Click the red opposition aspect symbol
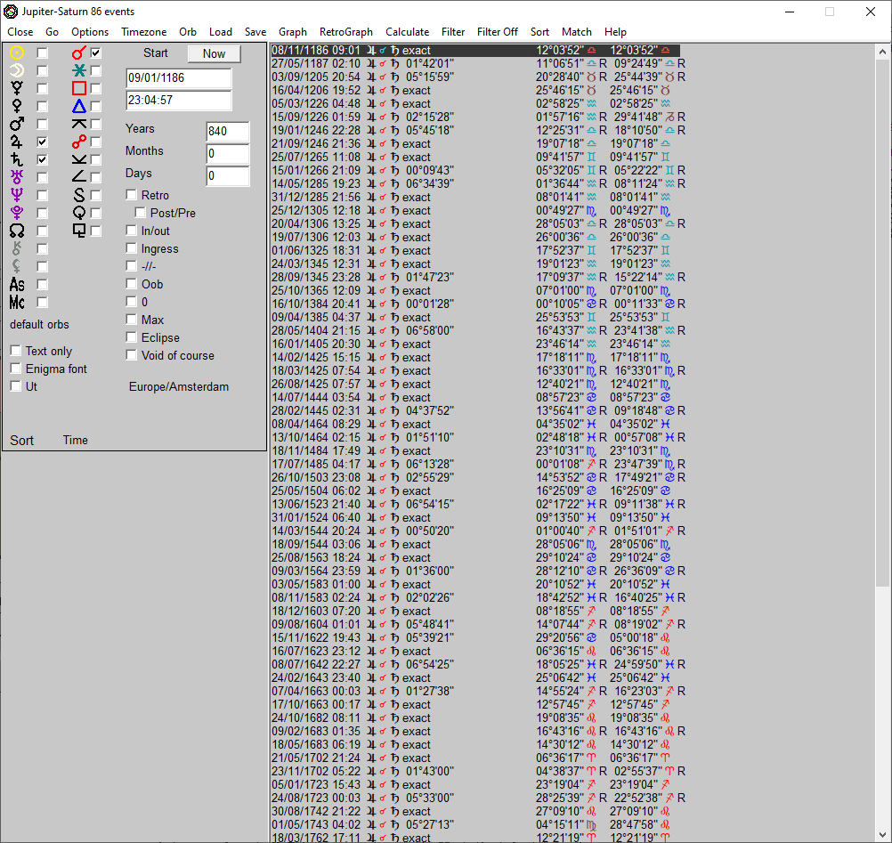892x843 pixels. [78, 142]
